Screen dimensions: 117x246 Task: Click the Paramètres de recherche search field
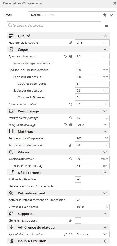point(54,25)
